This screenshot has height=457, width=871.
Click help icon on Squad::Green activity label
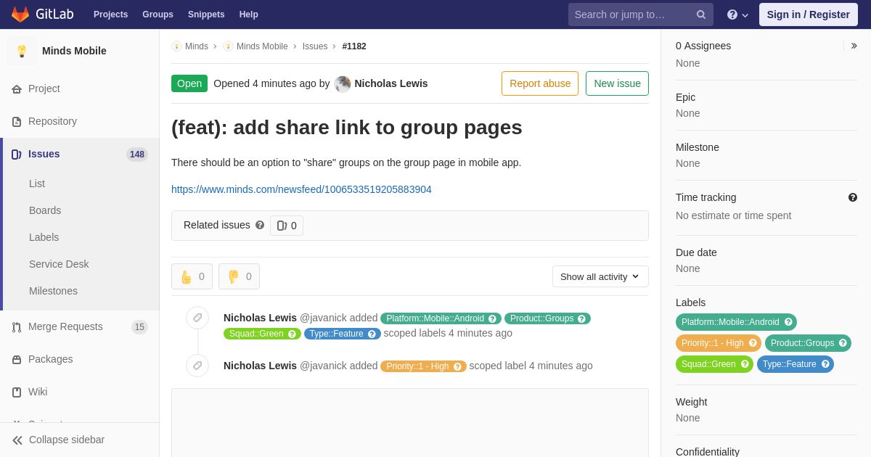(x=292, y=334)
